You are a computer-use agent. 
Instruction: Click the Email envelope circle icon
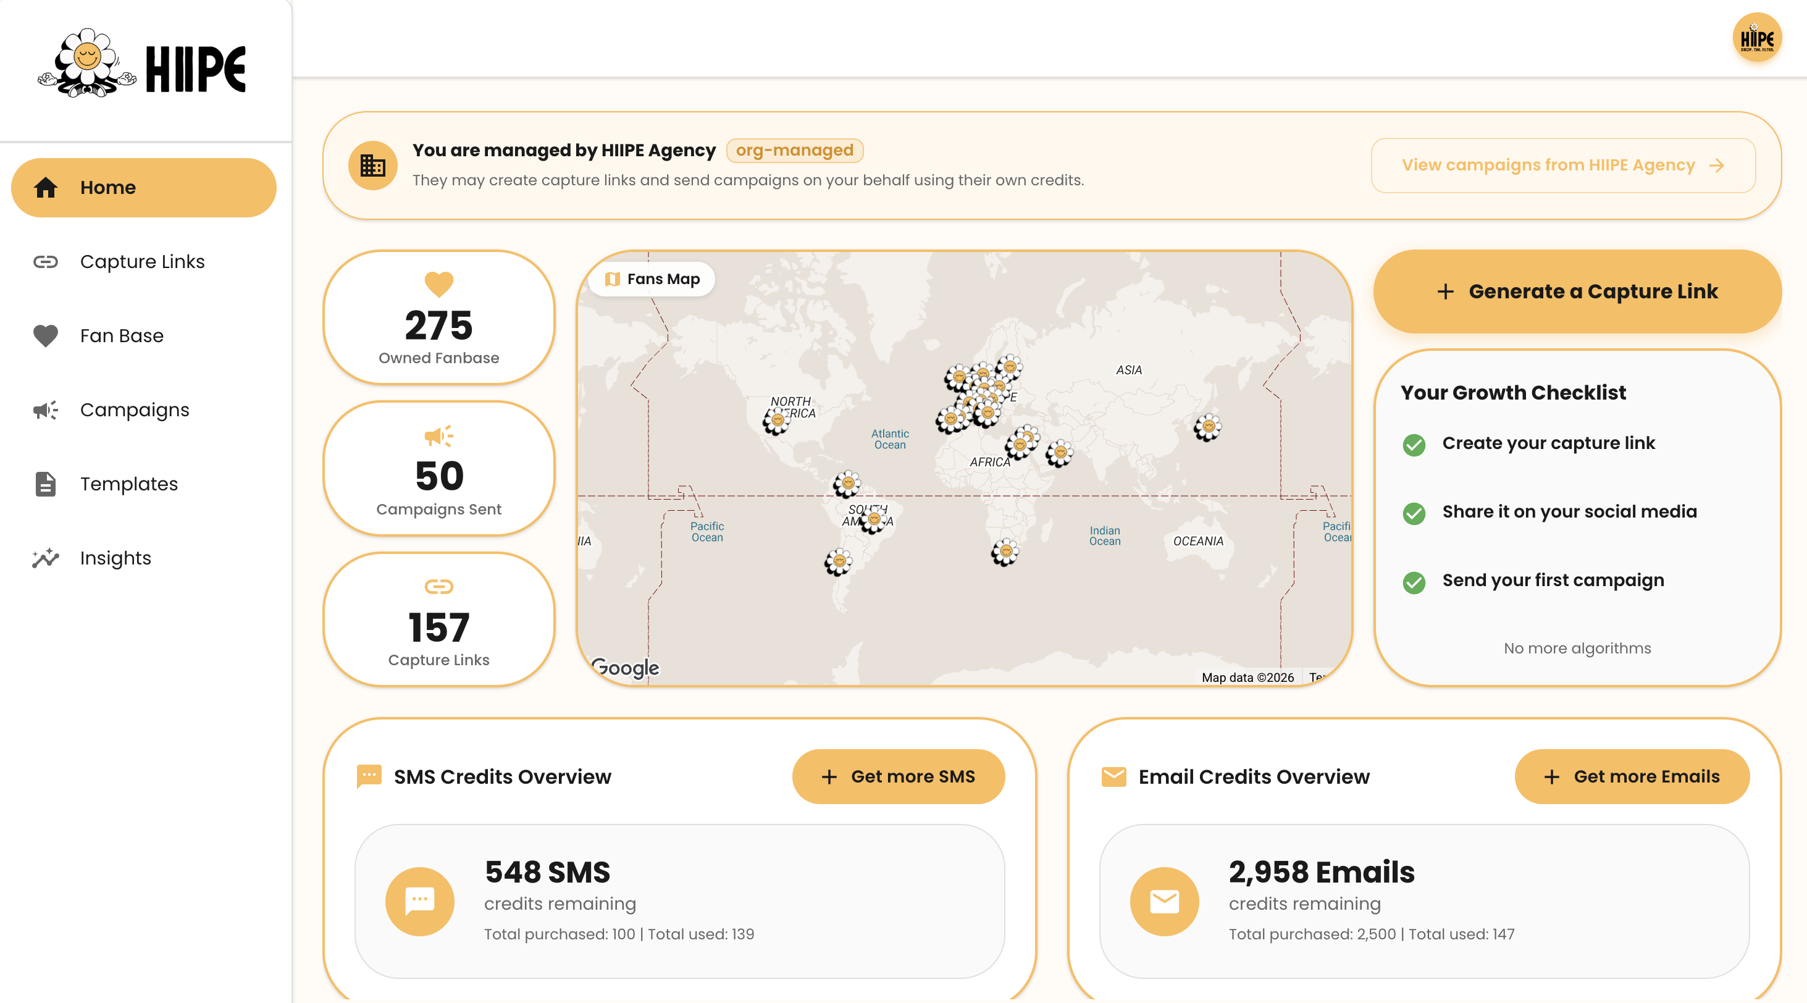coord(1163,901)
